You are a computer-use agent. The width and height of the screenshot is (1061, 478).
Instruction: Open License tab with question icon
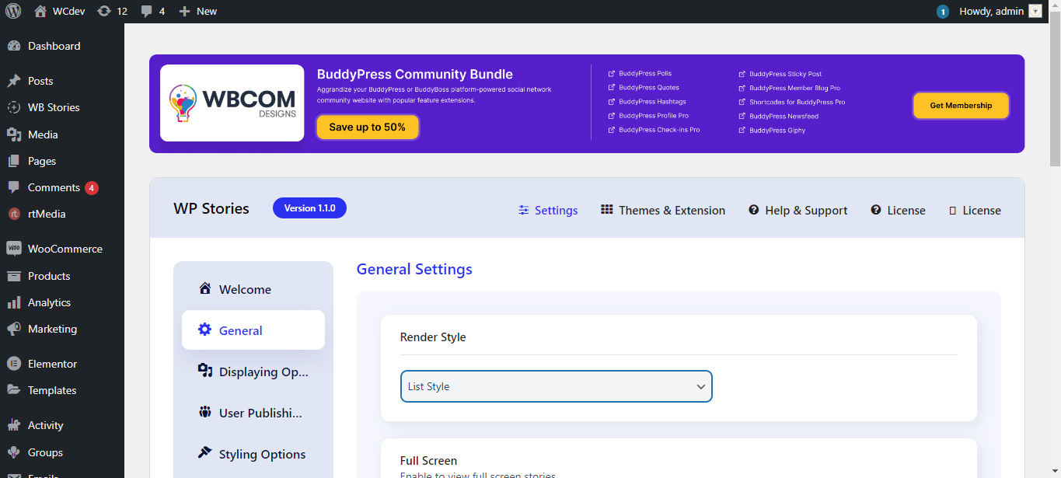[898, 211]
